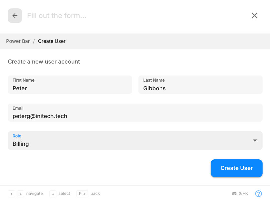Open the help question mark icon
Screen dimensions: 270x200
[x=258, y=194]
